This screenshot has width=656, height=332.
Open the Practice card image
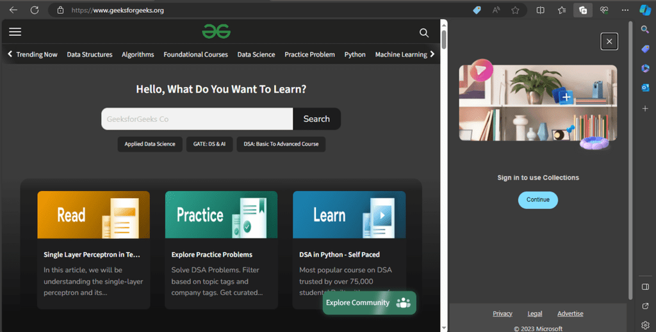coord(221,215)
